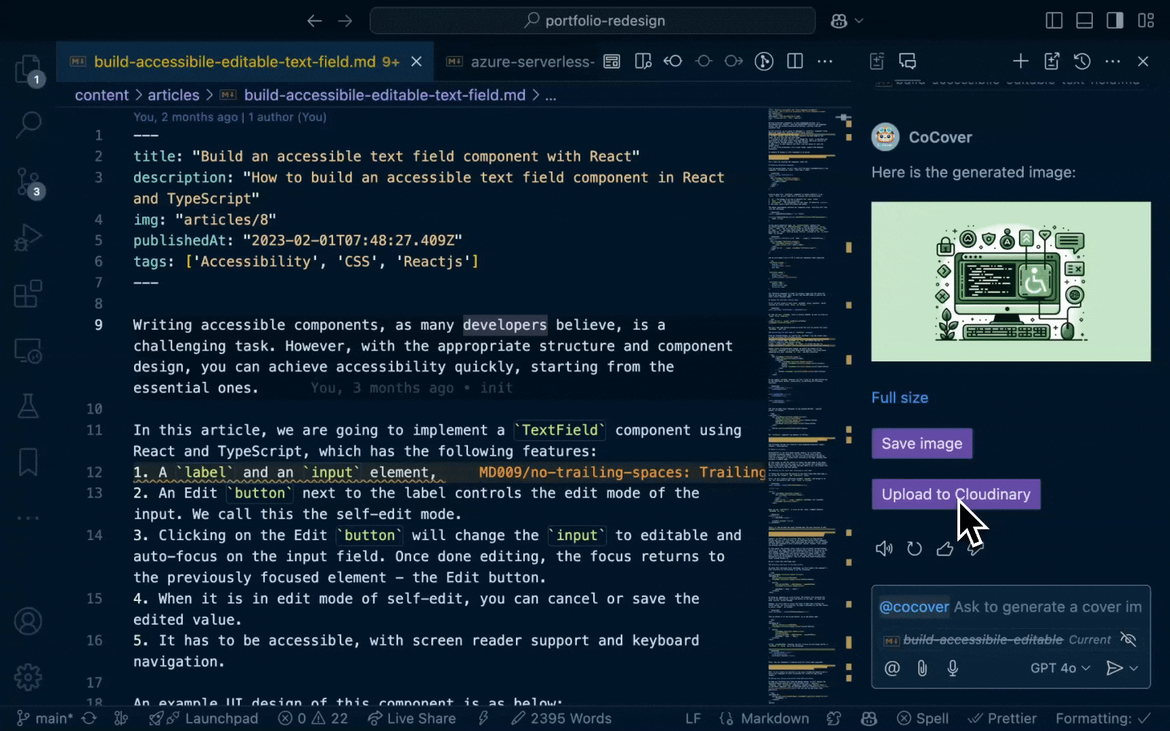Click the thumbs up feedback icon

click(x=945, y=549)
